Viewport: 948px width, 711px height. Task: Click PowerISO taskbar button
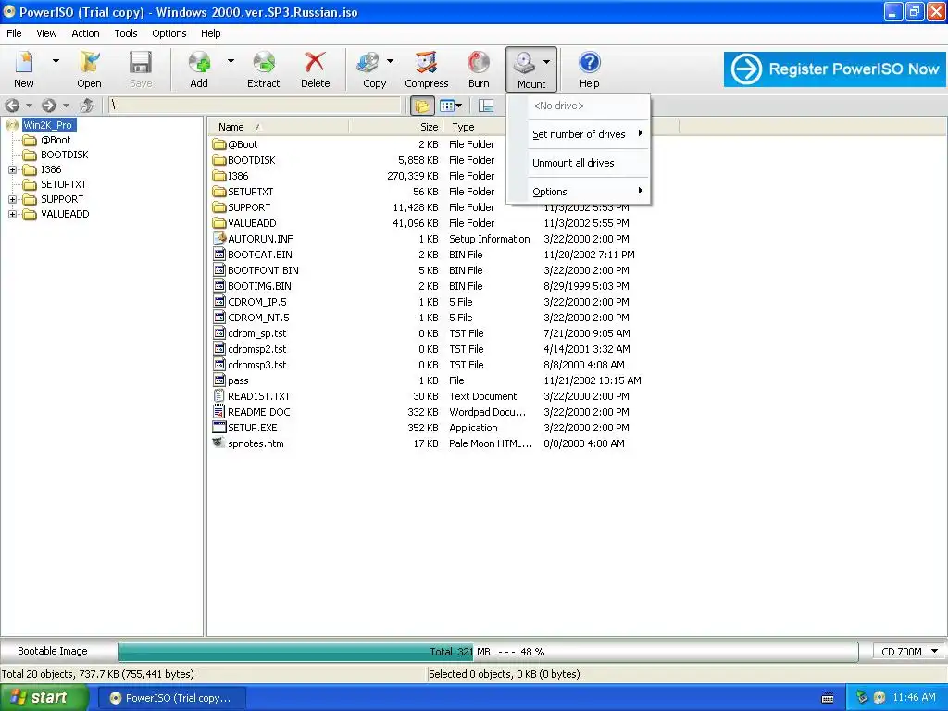(x=171, y=698)
